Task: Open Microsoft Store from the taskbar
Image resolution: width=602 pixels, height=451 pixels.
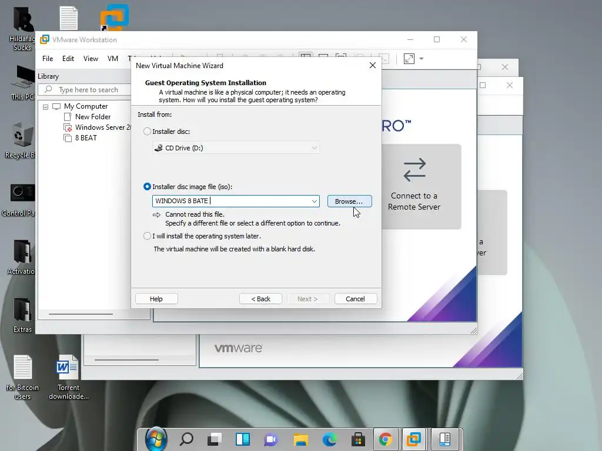Action: click(358, 439)
